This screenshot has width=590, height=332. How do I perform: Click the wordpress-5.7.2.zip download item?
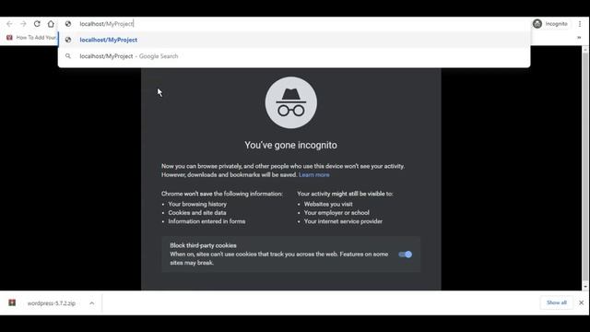(x=52, y=303)
